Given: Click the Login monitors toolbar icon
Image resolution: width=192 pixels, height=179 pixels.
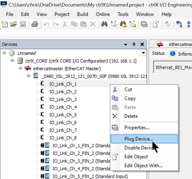Looking at the screenshot, I should (179, 24).
